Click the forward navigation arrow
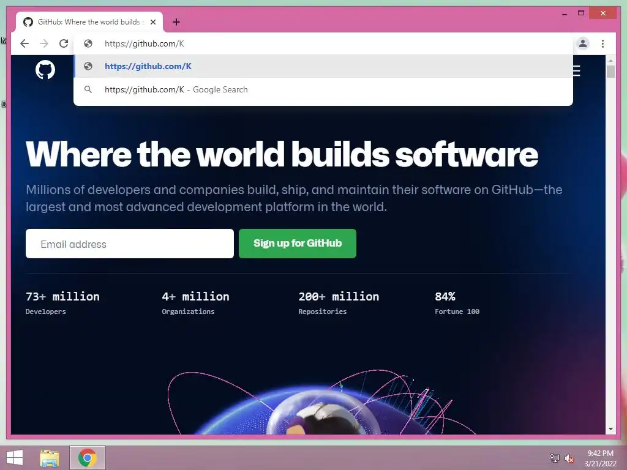627x470 pixels. [44, 43]
